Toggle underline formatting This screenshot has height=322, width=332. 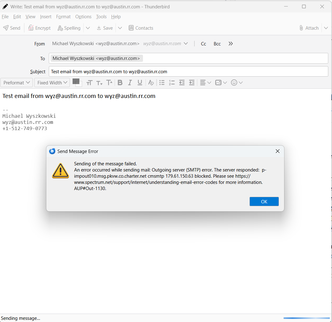140,83
